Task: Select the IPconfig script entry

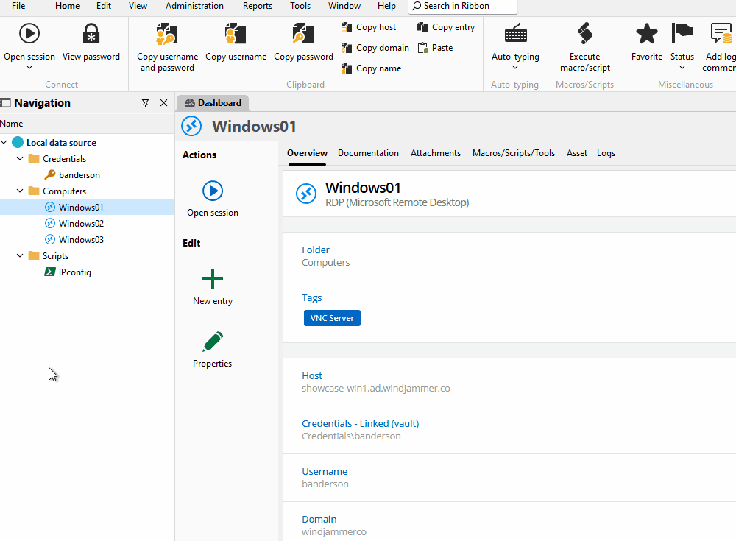Action: tap(75, 272)
